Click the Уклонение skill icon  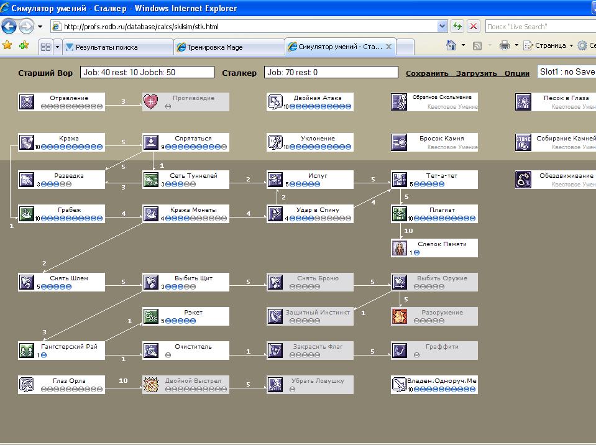pyautogui.click(x=275, y=142)
